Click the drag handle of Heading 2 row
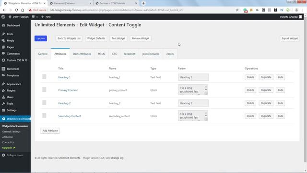This screenshot has width=307, height=173. tap(44, 102)
